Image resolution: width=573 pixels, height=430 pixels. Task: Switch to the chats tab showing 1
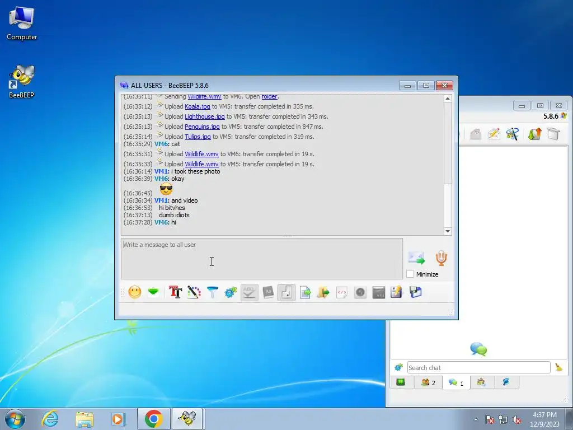[x=456, y=383]
